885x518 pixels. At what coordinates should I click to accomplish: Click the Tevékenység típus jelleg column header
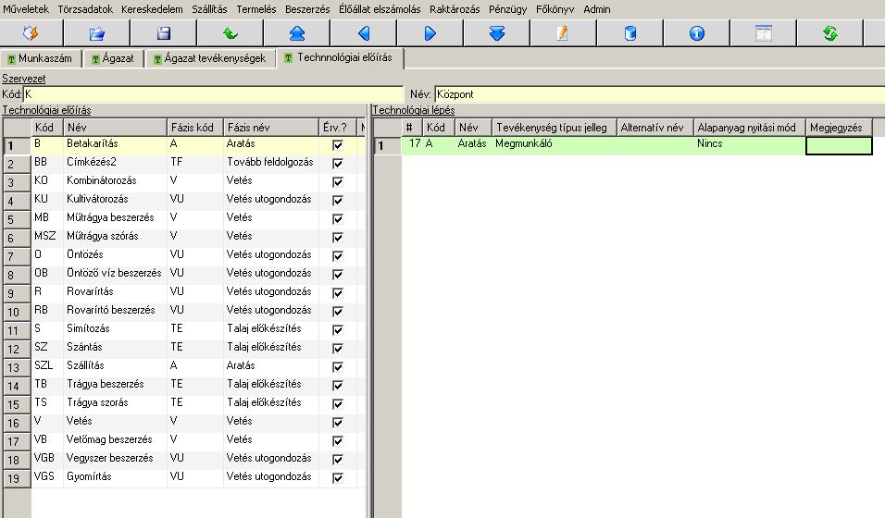[554, 128]
